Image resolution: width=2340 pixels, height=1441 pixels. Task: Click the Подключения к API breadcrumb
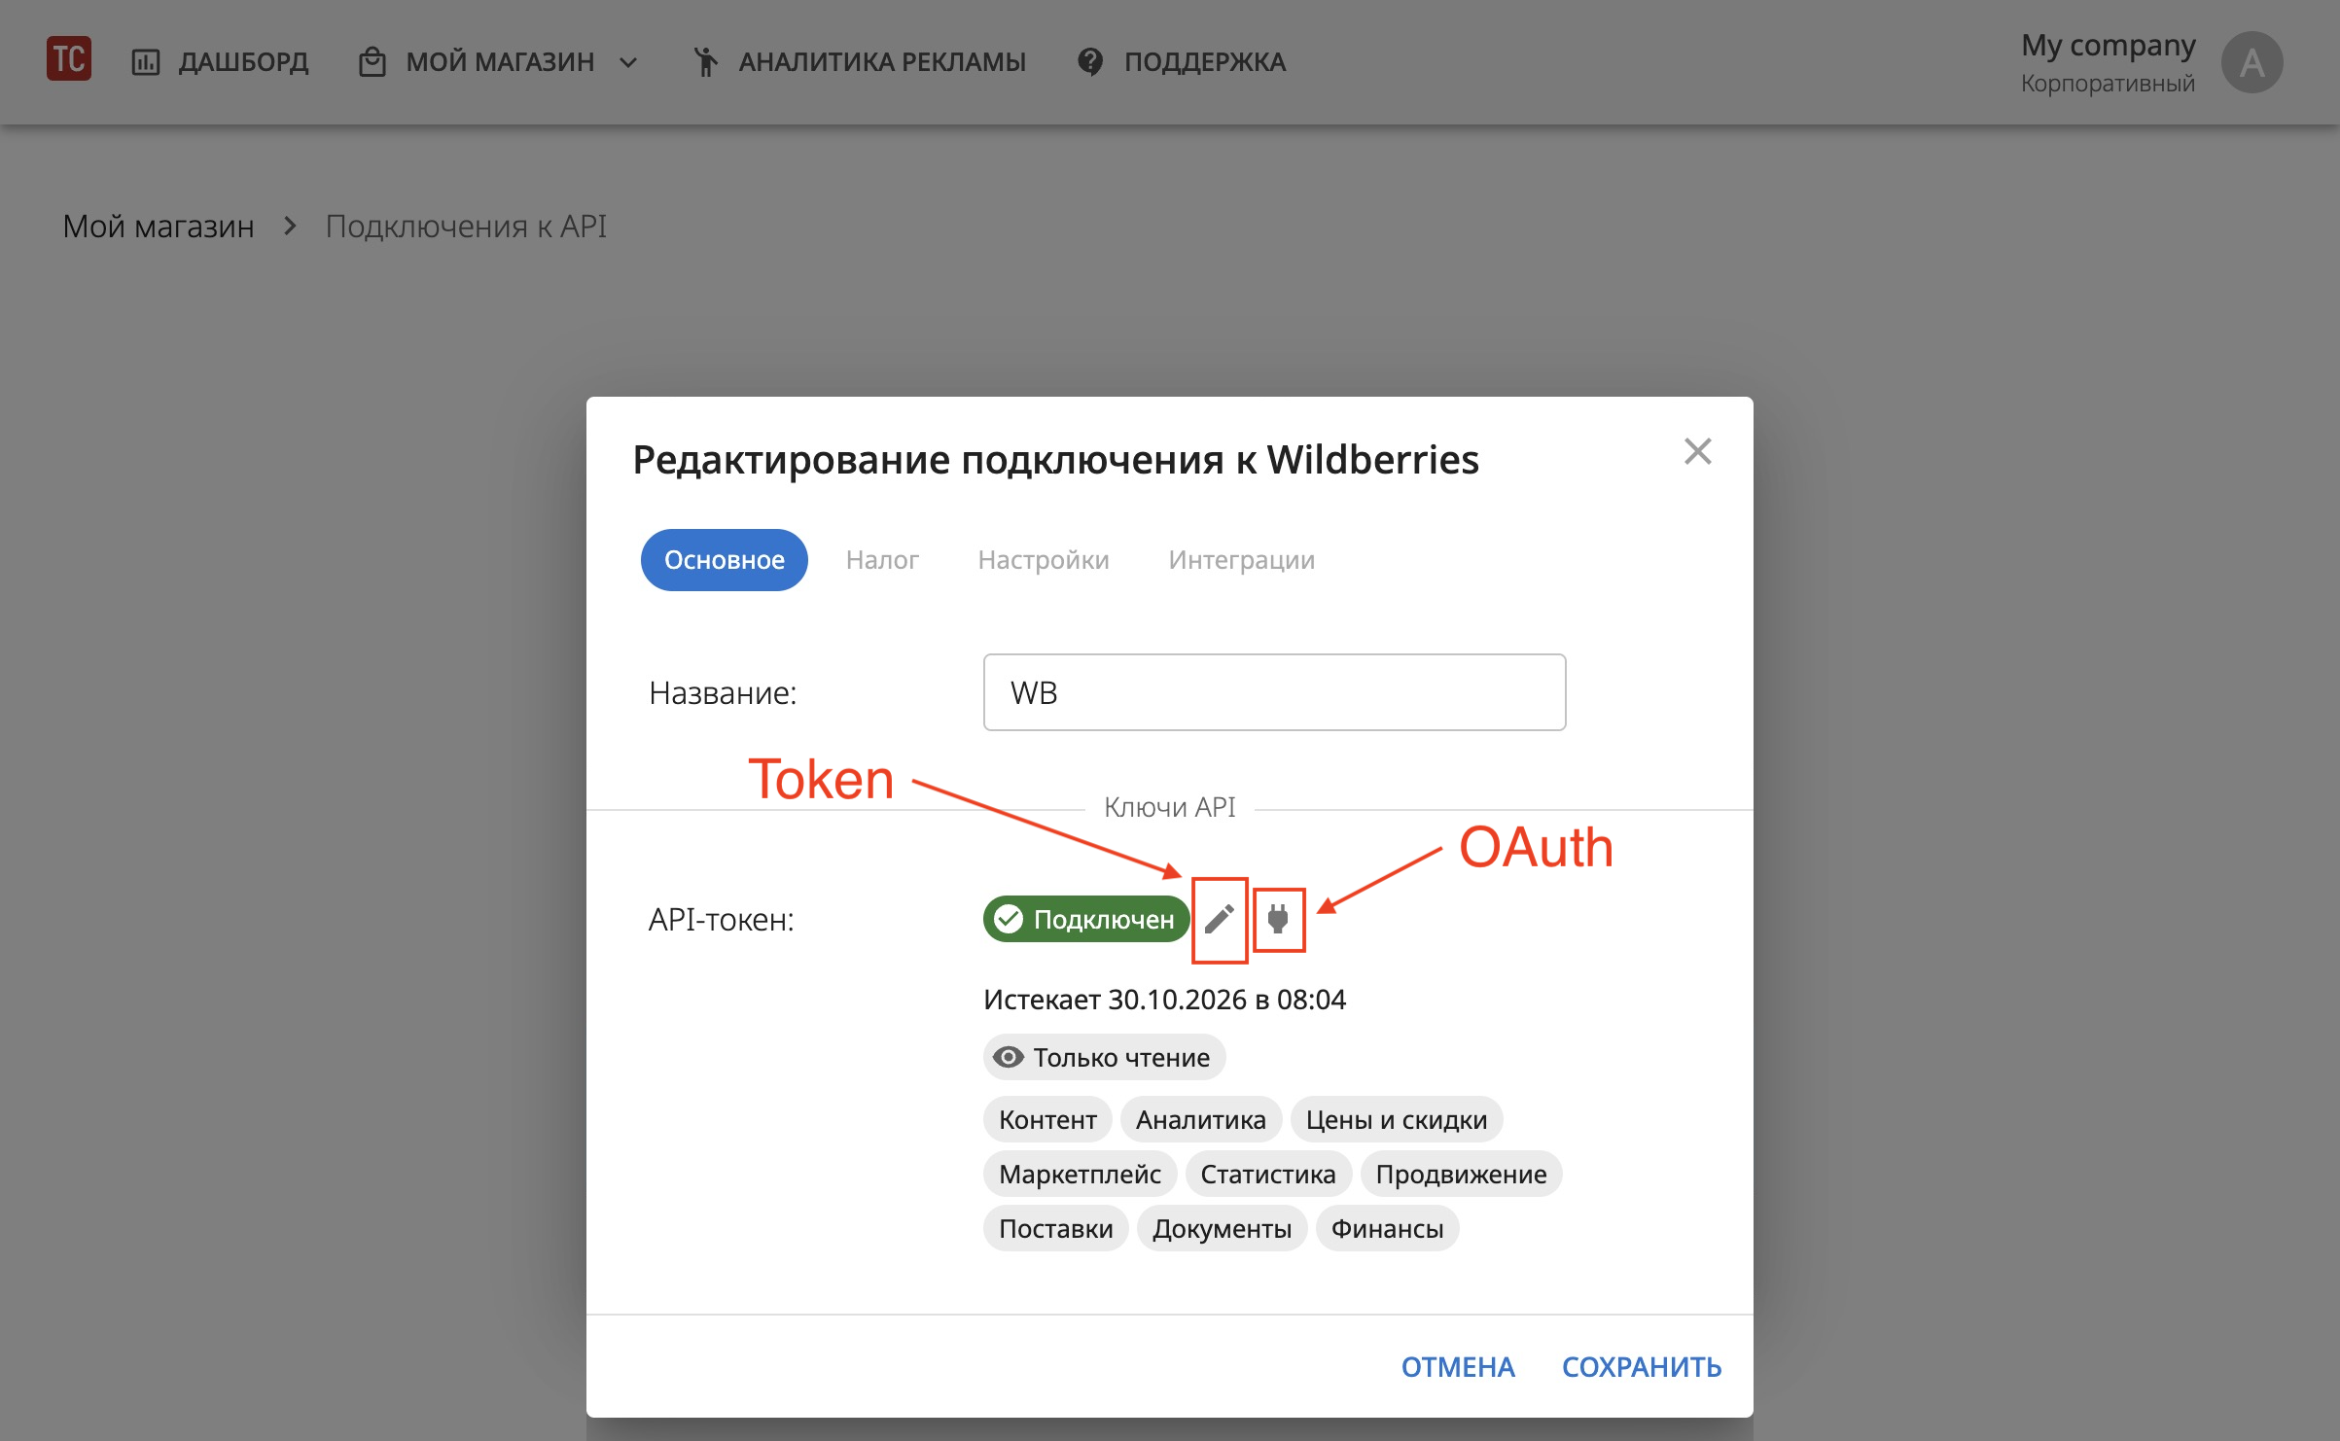point(466,227)
